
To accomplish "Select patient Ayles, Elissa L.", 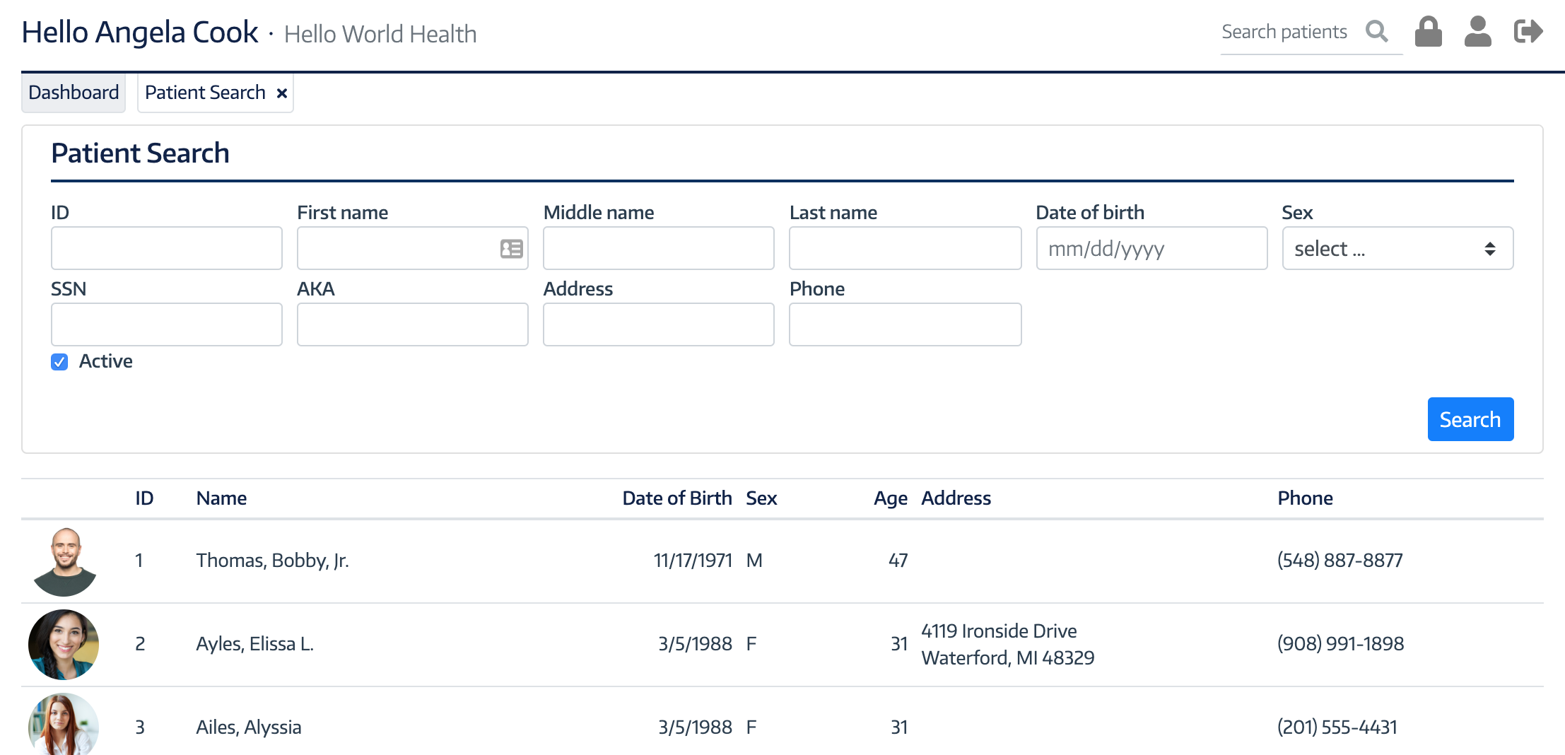I will (254, 644).
